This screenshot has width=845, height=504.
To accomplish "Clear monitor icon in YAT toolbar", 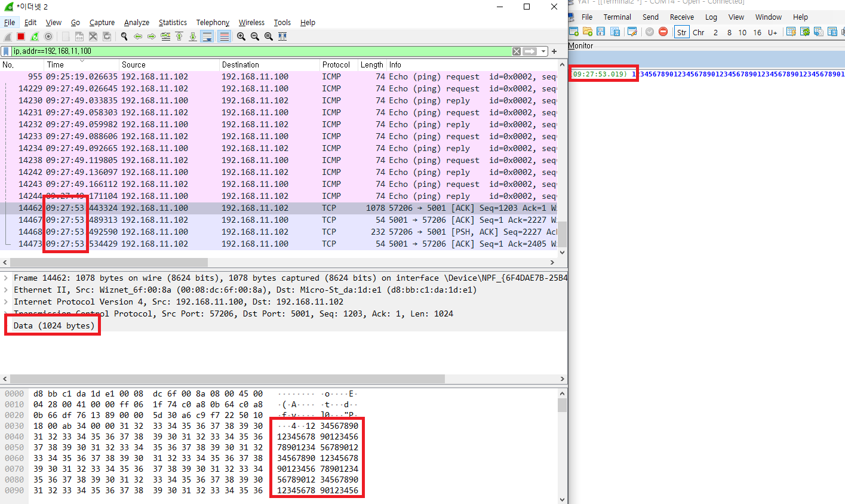I will (x=791, y=32).
